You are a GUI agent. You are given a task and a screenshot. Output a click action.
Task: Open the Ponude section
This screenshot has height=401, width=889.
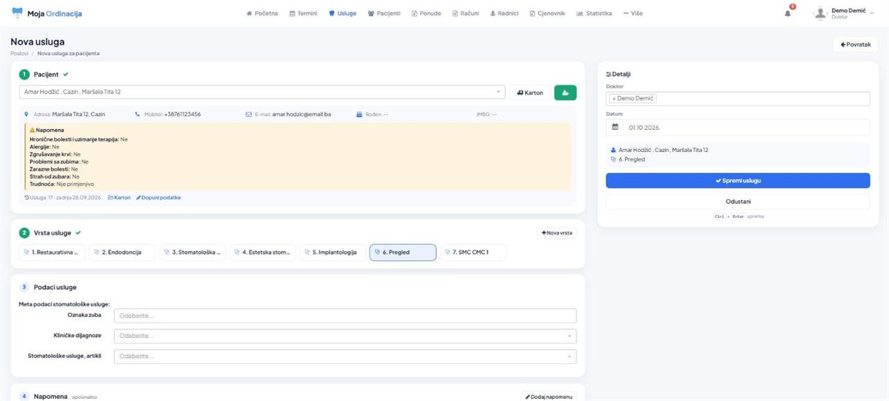click(426, 13)
